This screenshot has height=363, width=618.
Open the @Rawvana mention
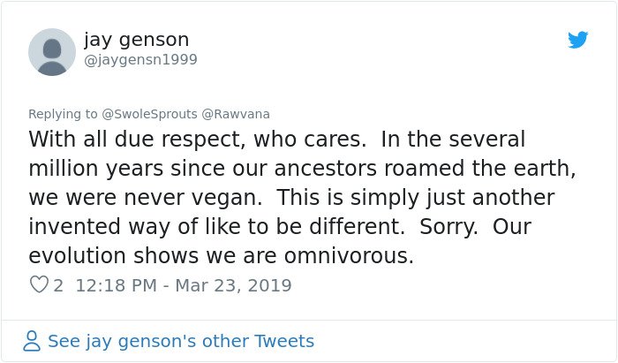click(236, 114)
